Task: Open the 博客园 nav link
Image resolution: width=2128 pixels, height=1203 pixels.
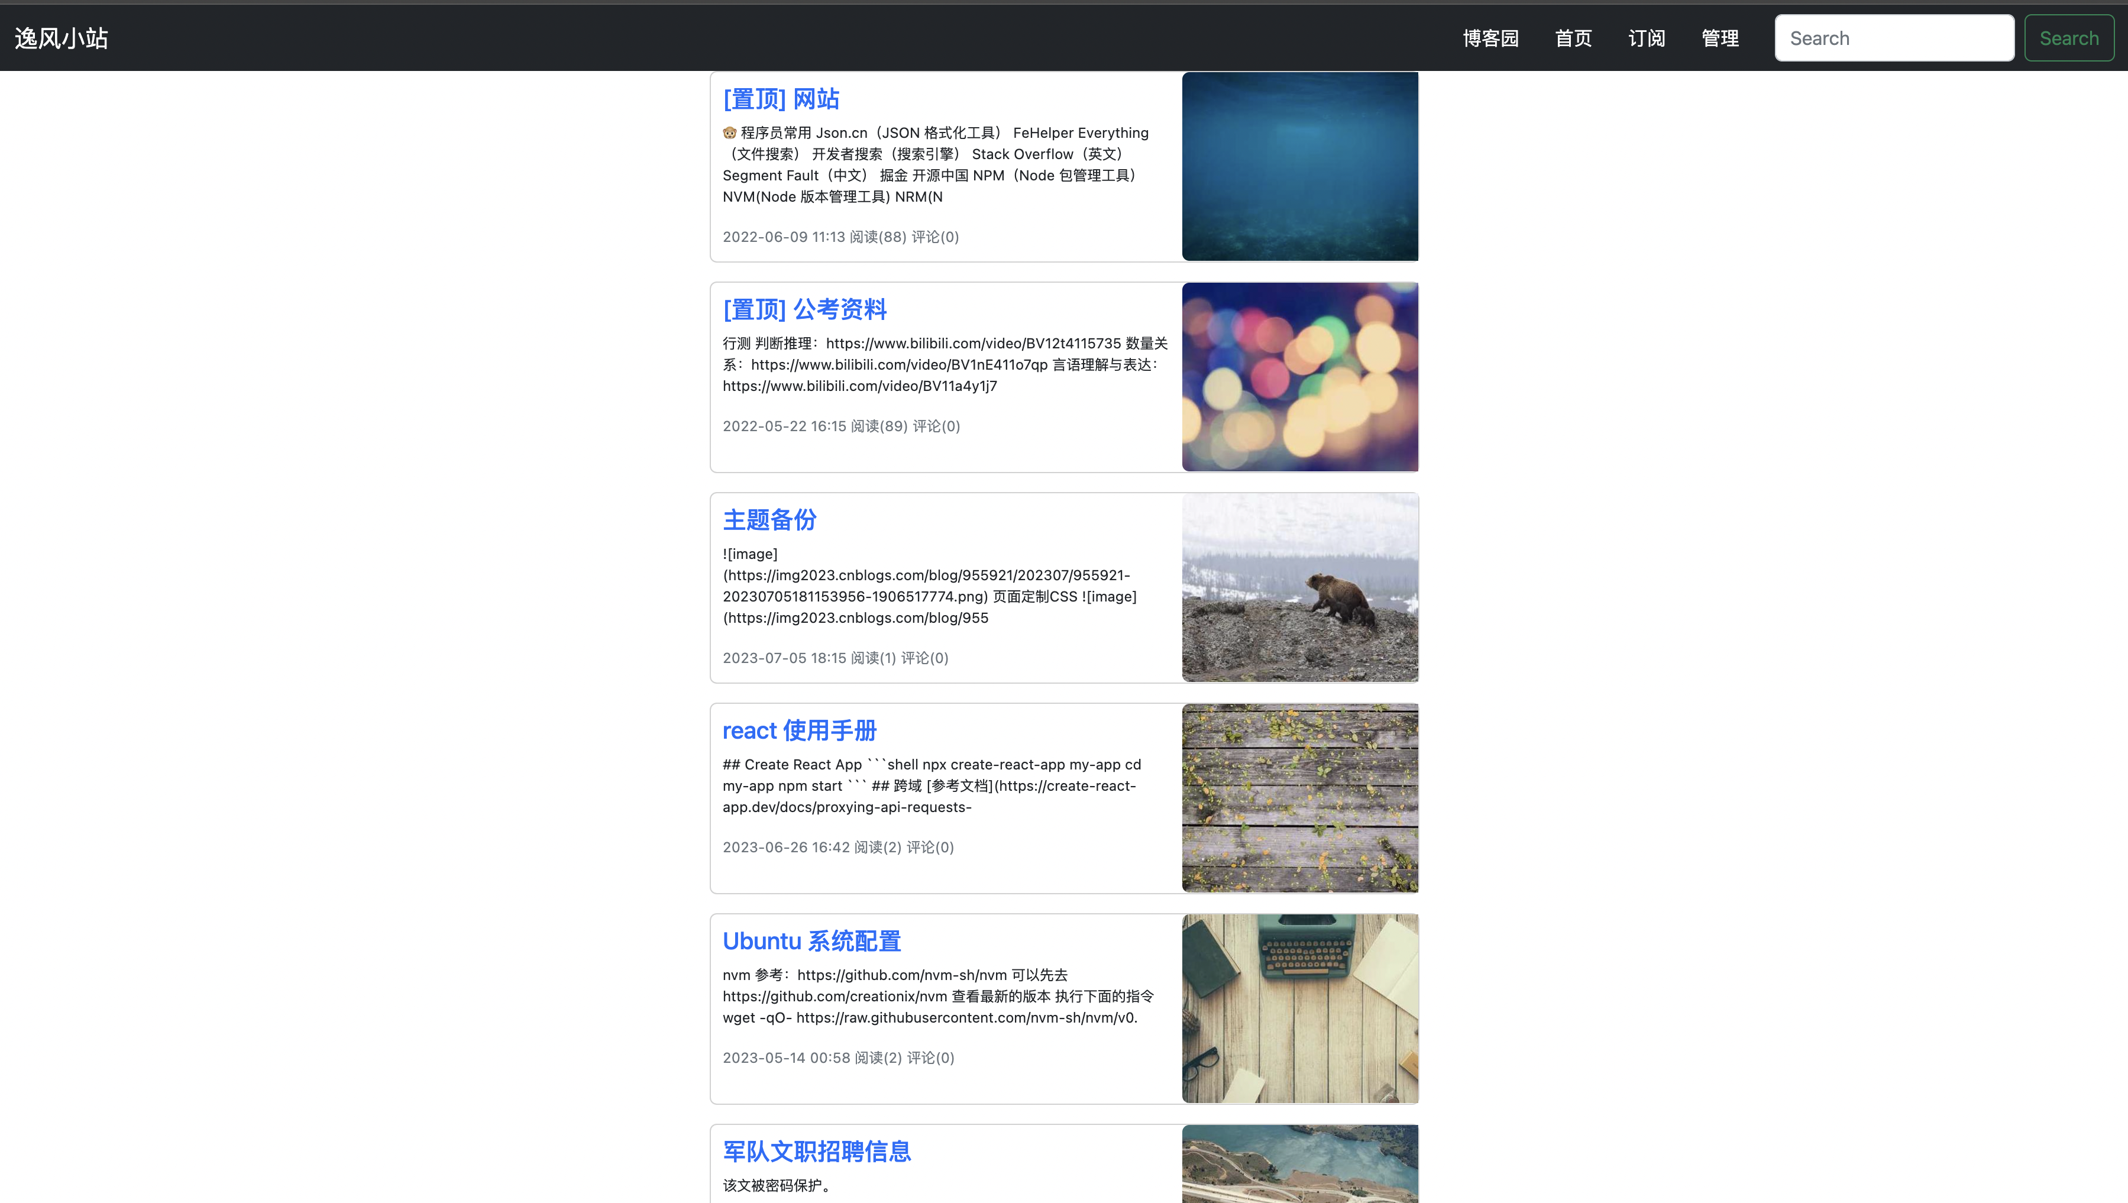Action: (1490, 38)
